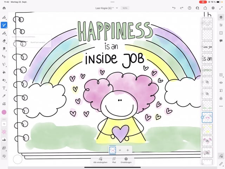
Task: Open layer properties sliders panel
Action: pos(221,25)
